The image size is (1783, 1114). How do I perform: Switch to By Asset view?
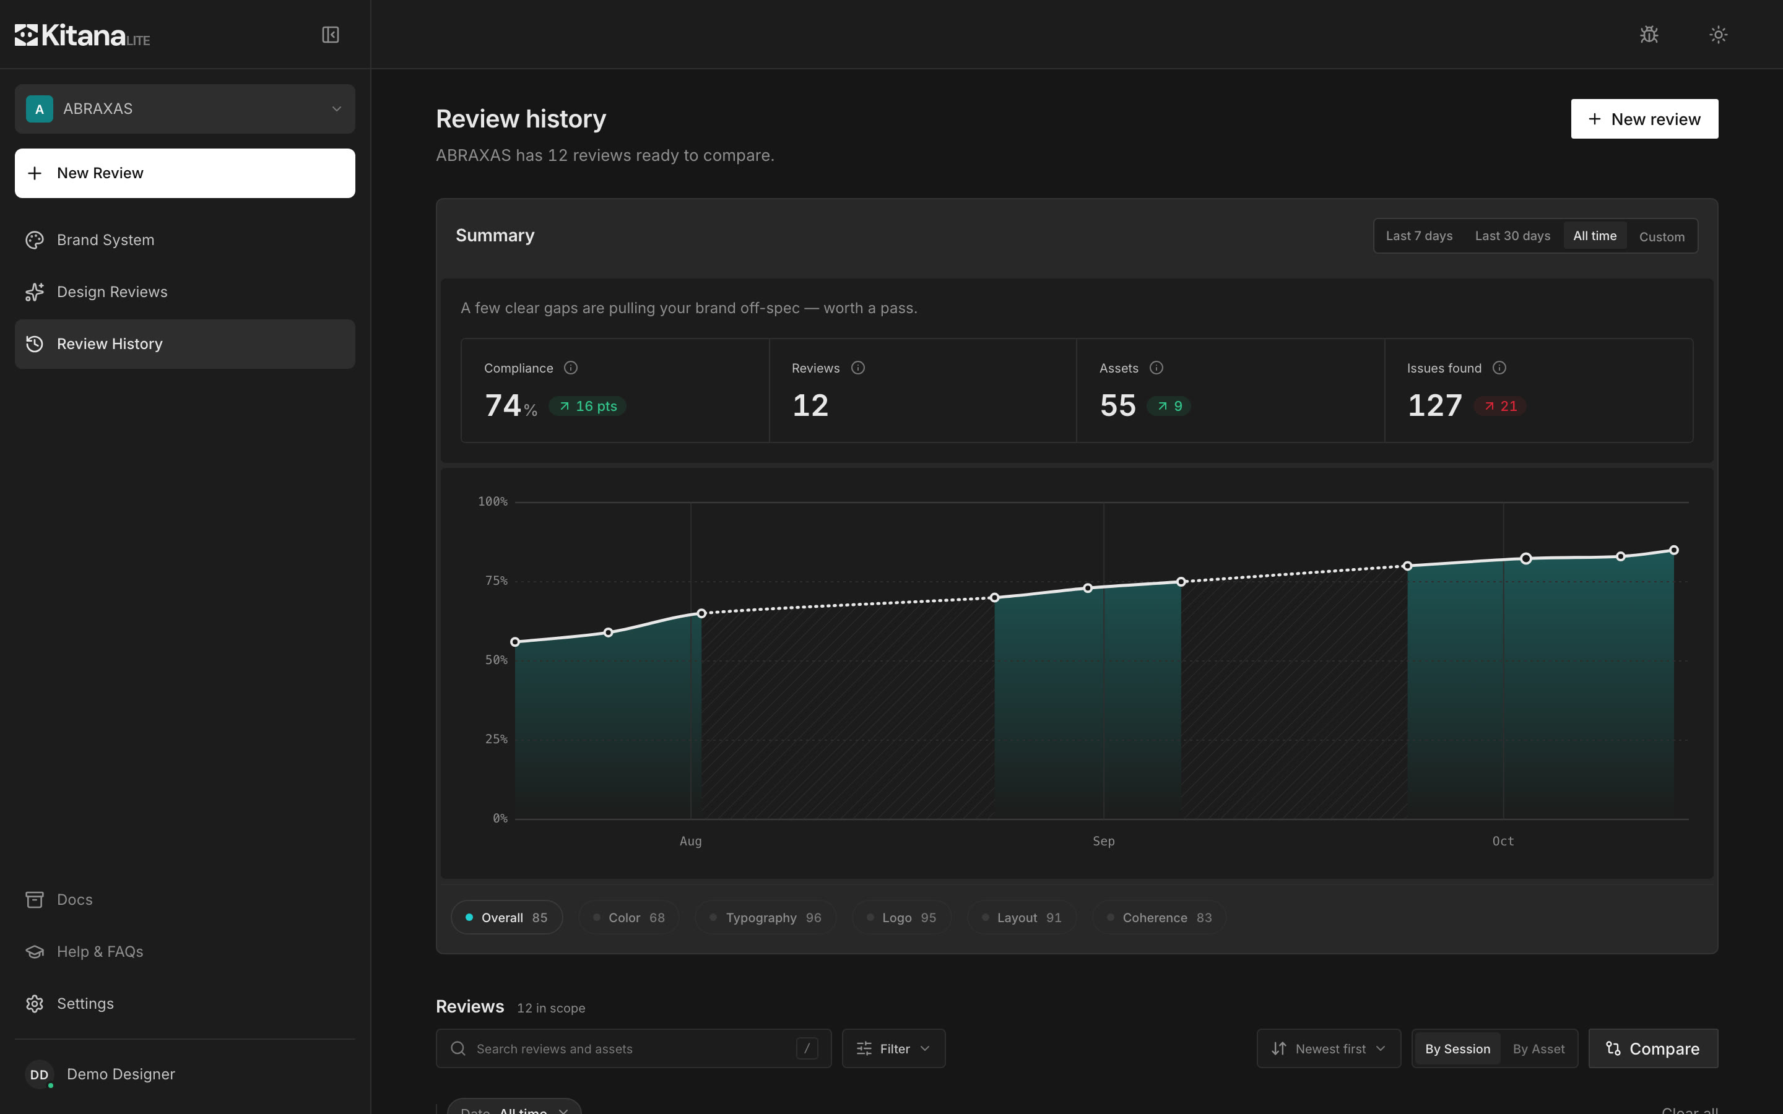pos(1538,1048)
